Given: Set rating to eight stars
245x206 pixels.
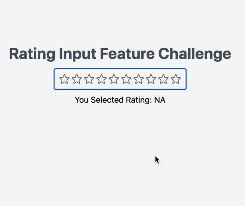Looking at the screenshot, I should [151, 79].
